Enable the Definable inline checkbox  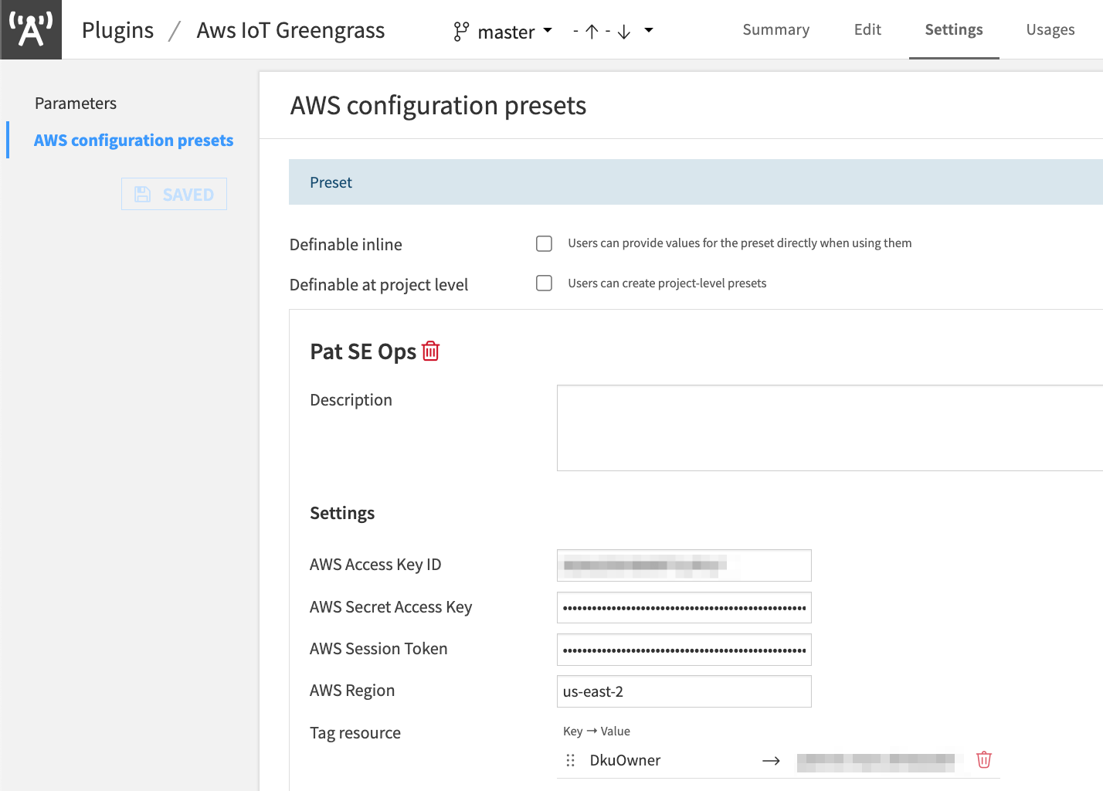click(x=545, y=243)
